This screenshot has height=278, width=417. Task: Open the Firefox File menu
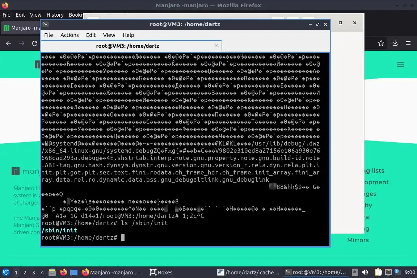click(x=7, y=15)
